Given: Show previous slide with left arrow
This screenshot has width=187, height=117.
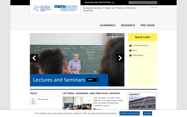Looking at the screenshot, I should pyautogui.click(x=34, y=58).
